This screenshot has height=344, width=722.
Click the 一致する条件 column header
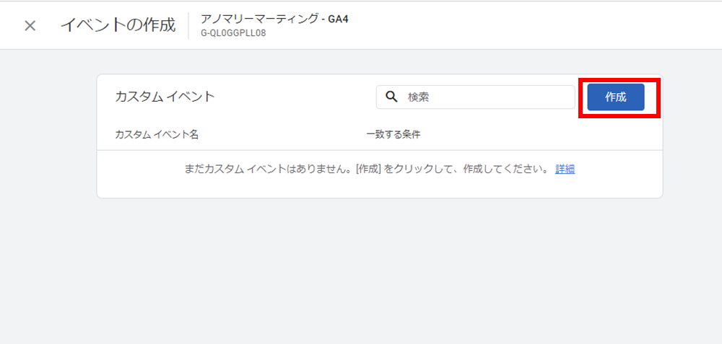click(393, 135)
